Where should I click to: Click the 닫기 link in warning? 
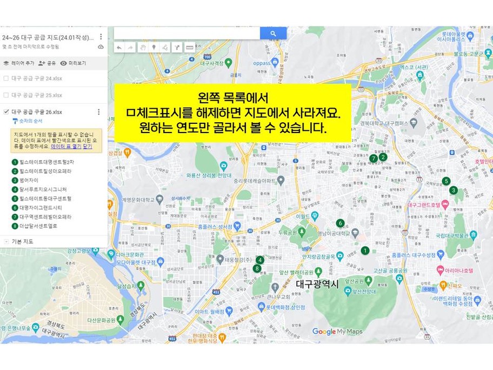88,147
